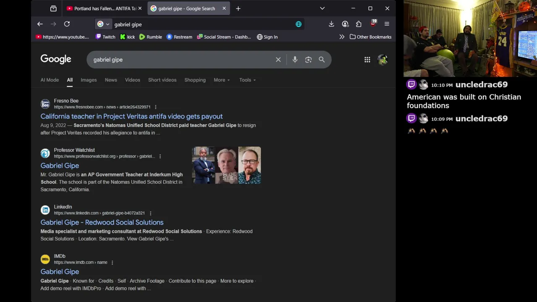Expand hidden bookmarks chevron
537x302 pixels.
pyautogui.click(x=342, y=37)
